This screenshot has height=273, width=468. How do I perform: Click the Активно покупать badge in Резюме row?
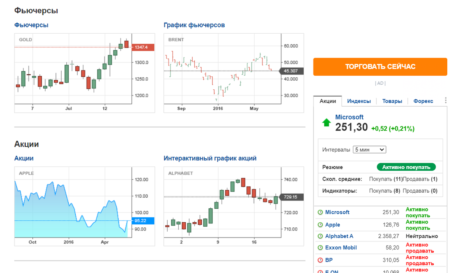[x=406, y=167]
